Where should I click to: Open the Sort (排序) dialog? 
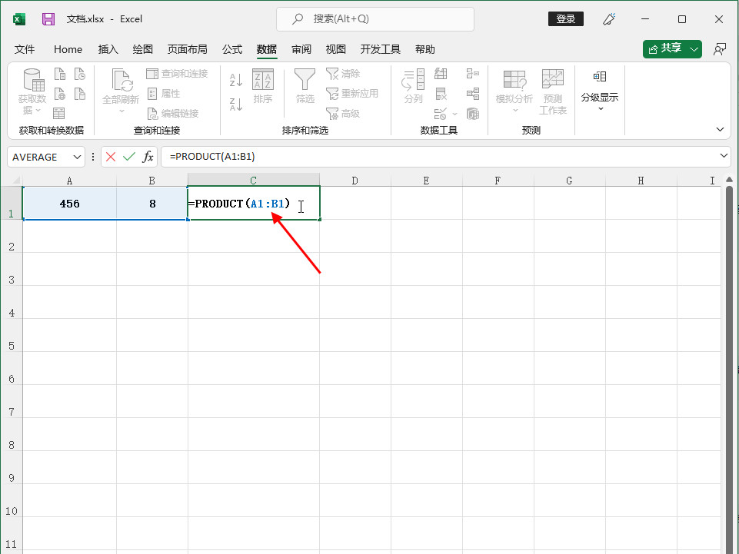coord(263,86)
